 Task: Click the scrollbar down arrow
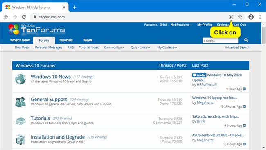point(264,148)
